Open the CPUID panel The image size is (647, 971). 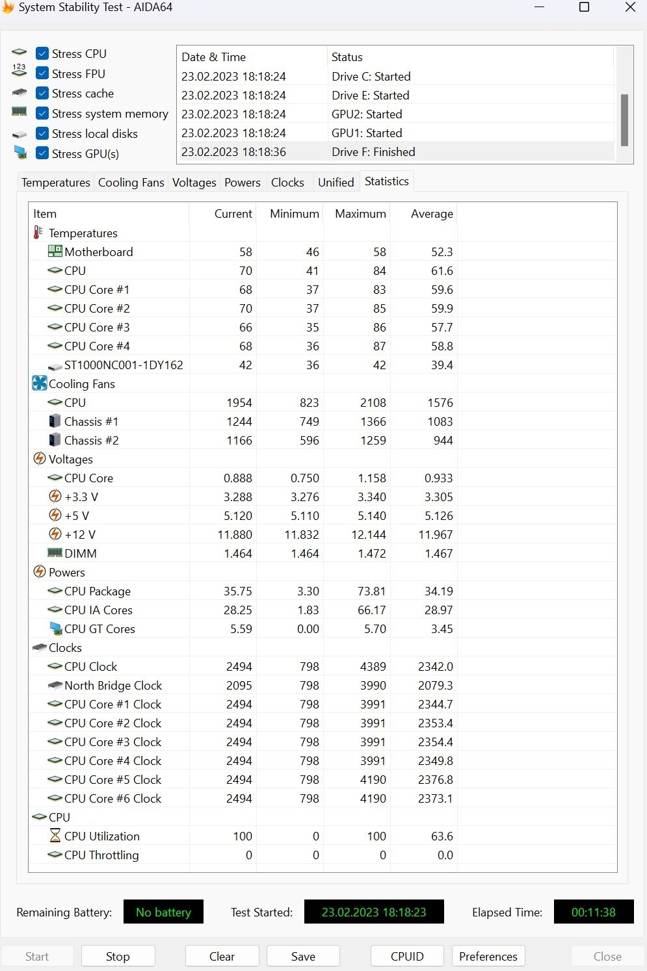tap(407, 956)
